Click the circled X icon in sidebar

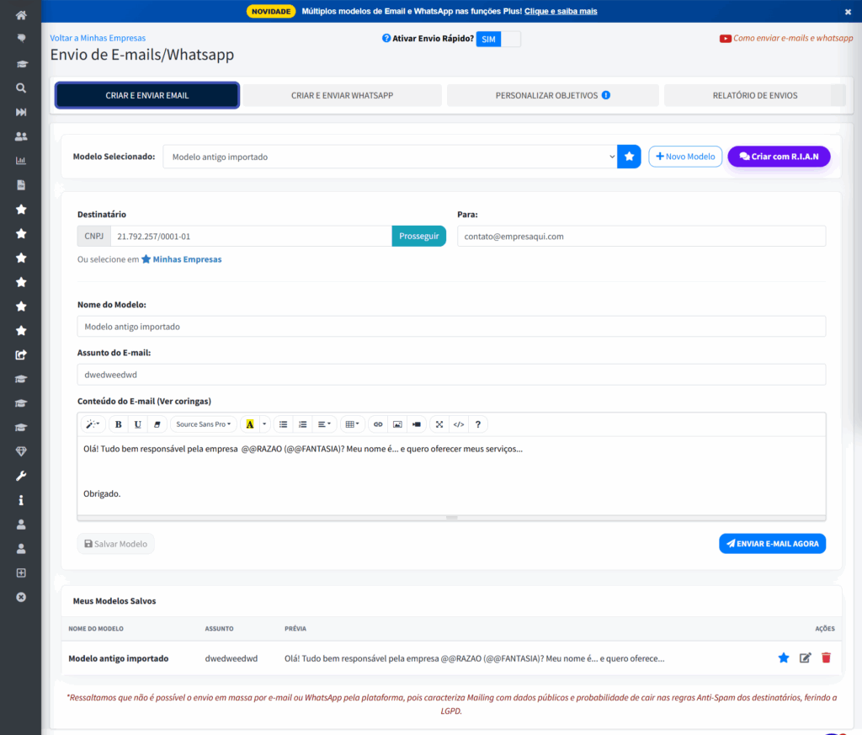coord(21,597)
